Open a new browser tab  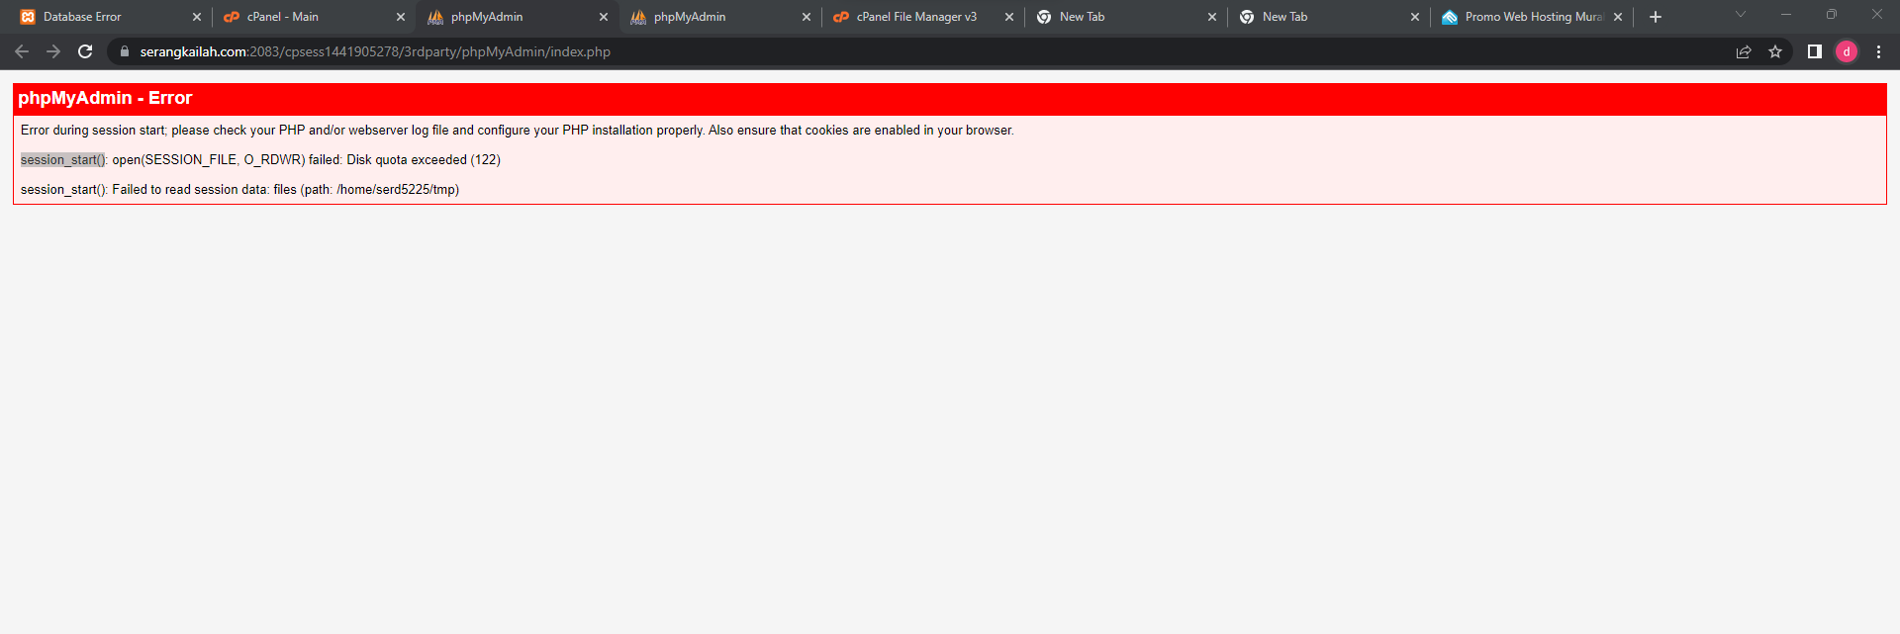[1656, 17]
